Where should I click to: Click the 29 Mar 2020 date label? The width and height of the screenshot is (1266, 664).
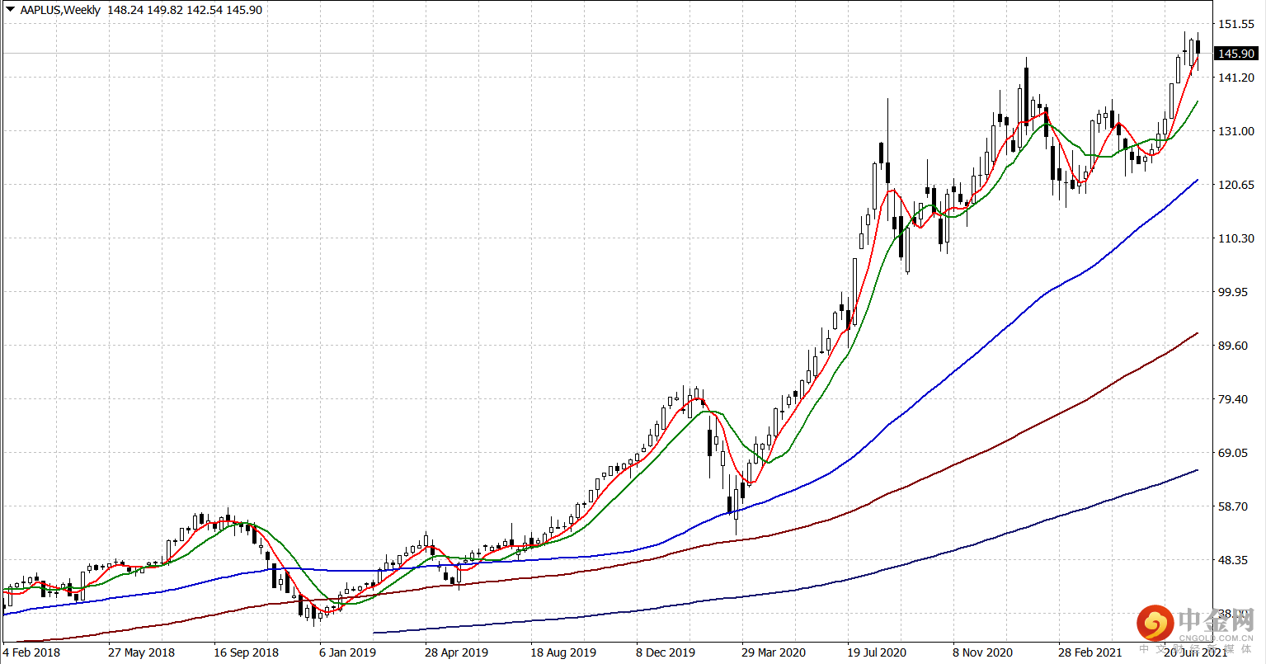[x=774, y=652]
